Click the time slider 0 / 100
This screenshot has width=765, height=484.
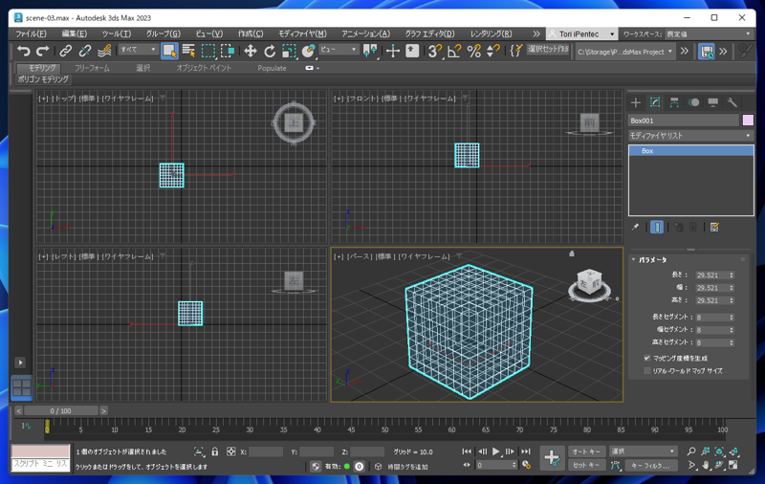coord(61,410)
